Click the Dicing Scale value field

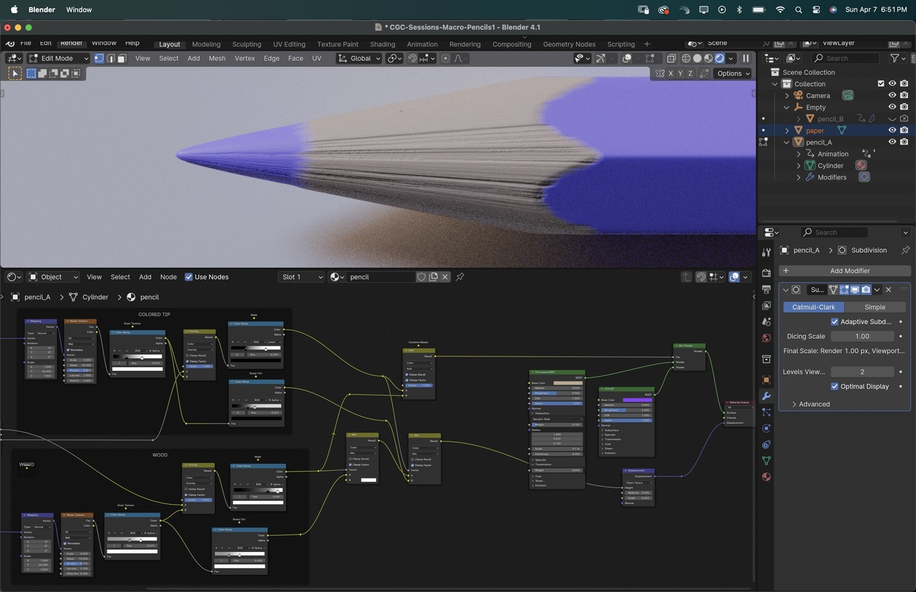pos(862,336)
